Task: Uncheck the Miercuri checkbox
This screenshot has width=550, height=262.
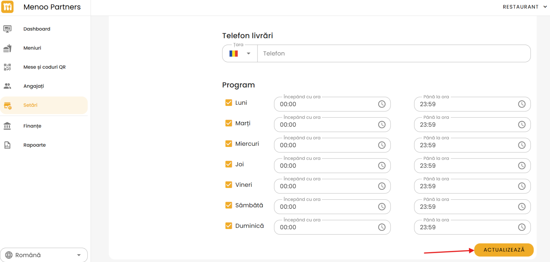Action: (229, 144)
